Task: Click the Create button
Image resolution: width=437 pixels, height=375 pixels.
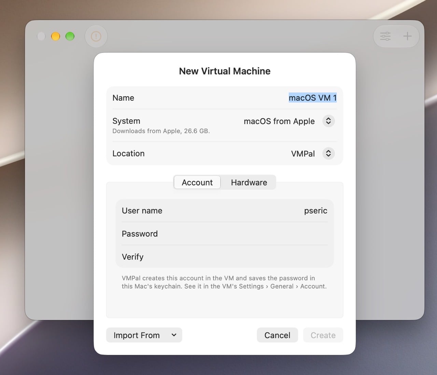Action: (x=323, y=335)
